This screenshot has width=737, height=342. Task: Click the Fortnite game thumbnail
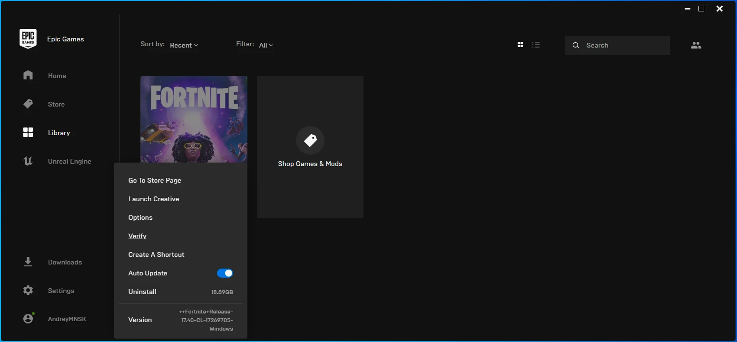point(194,119)
